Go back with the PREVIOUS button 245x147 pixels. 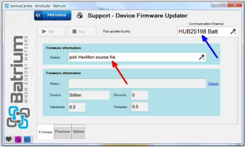pos(53,15)
